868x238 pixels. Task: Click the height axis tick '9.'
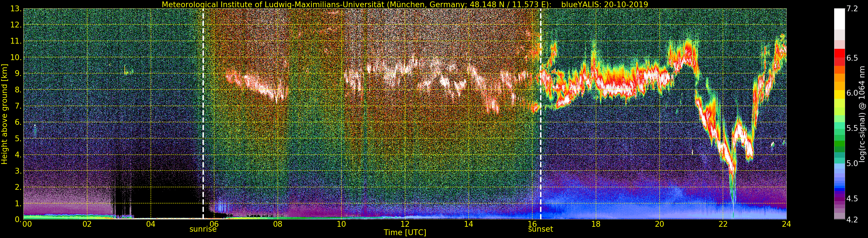pyautogui.click(x=18, y=73)
